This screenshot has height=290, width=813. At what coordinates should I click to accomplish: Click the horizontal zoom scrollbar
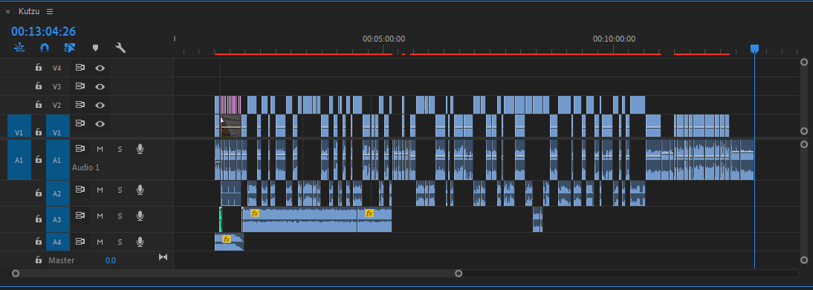[237, 274]
